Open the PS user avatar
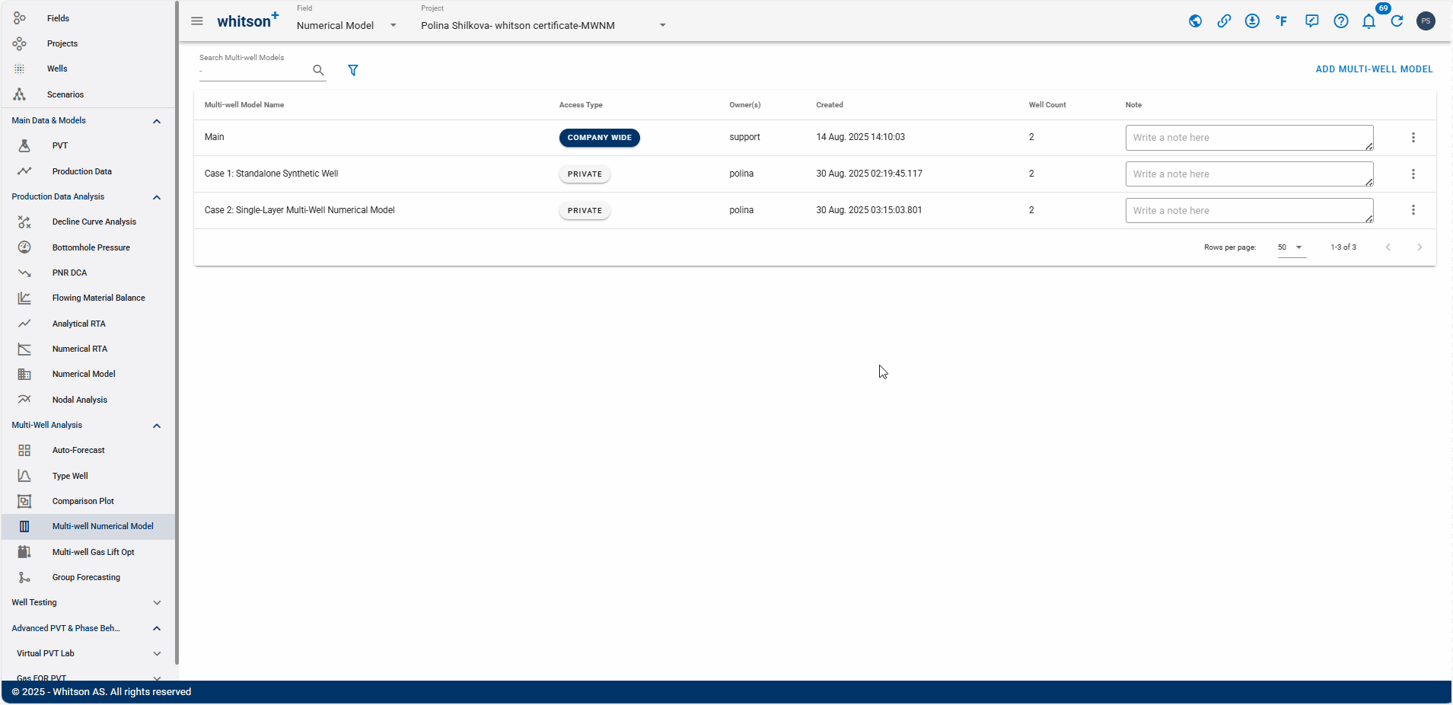The width and height of the screenshot is (1453, 705). (1426, 21)
